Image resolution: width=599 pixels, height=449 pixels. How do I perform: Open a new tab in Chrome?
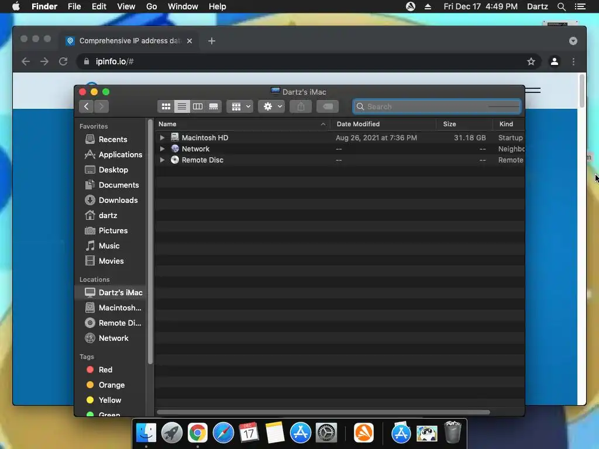point(212,41)
